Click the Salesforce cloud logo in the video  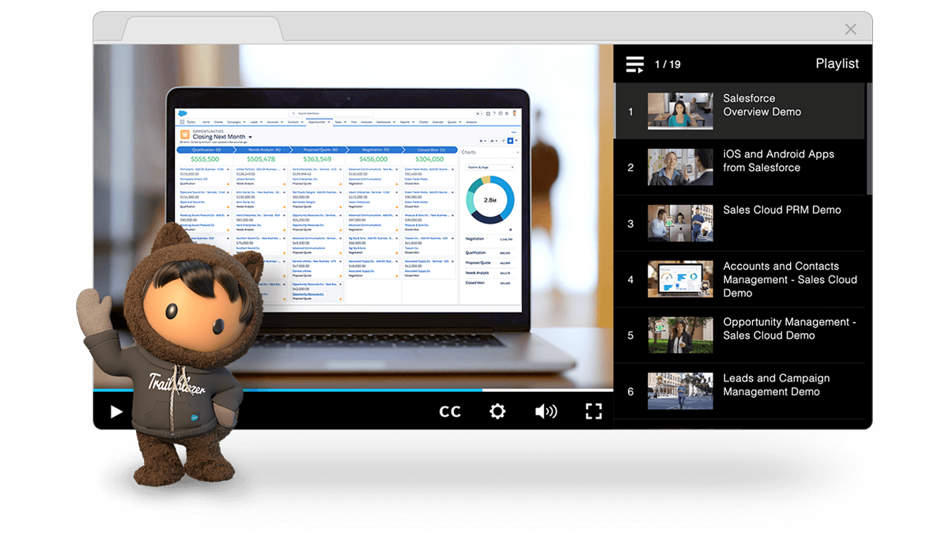pyautogui.click(x=183, y=113)
